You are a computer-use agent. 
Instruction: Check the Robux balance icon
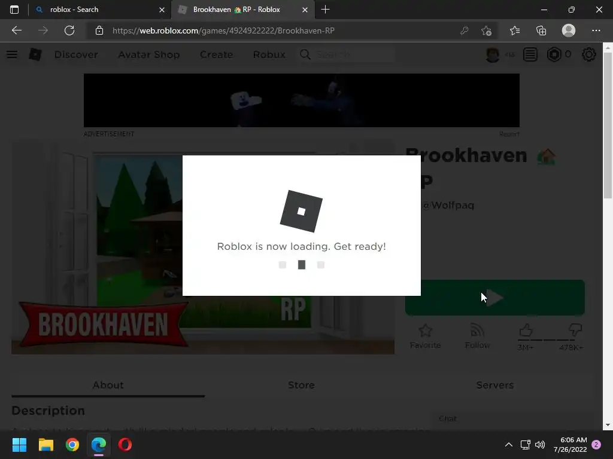click(x=554, y=54)
